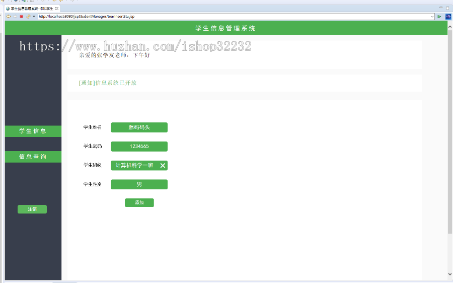Click the 添加 submit button
This screenshot has height=283, width=453.
(x=139, y=202)
